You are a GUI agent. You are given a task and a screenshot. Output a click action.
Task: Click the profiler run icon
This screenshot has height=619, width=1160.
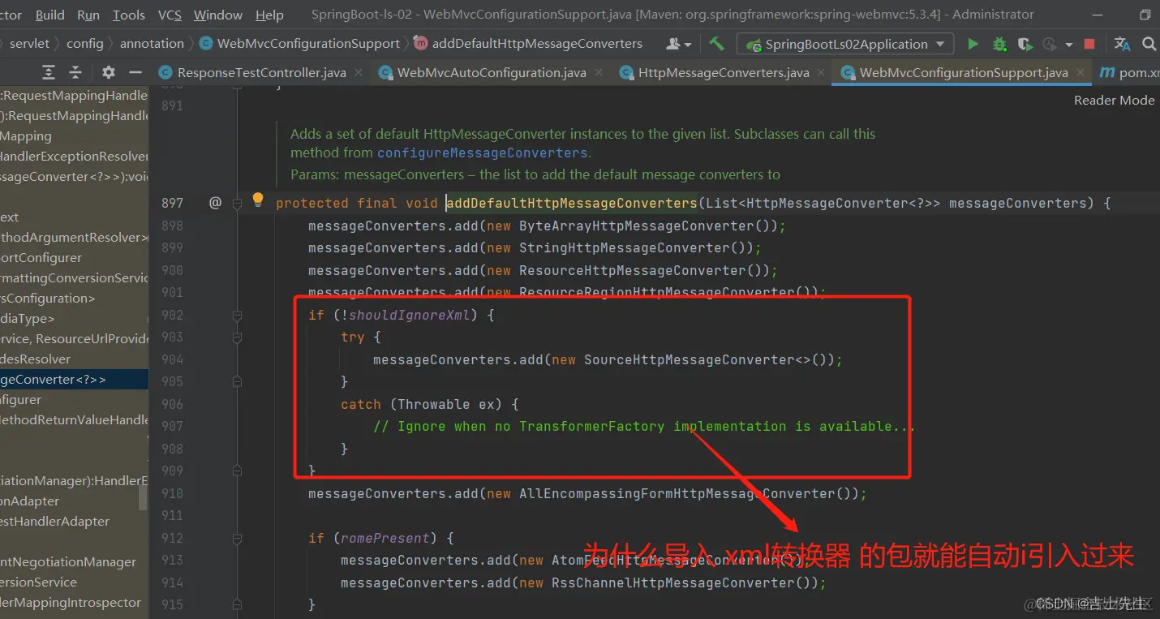point(1050,44)
